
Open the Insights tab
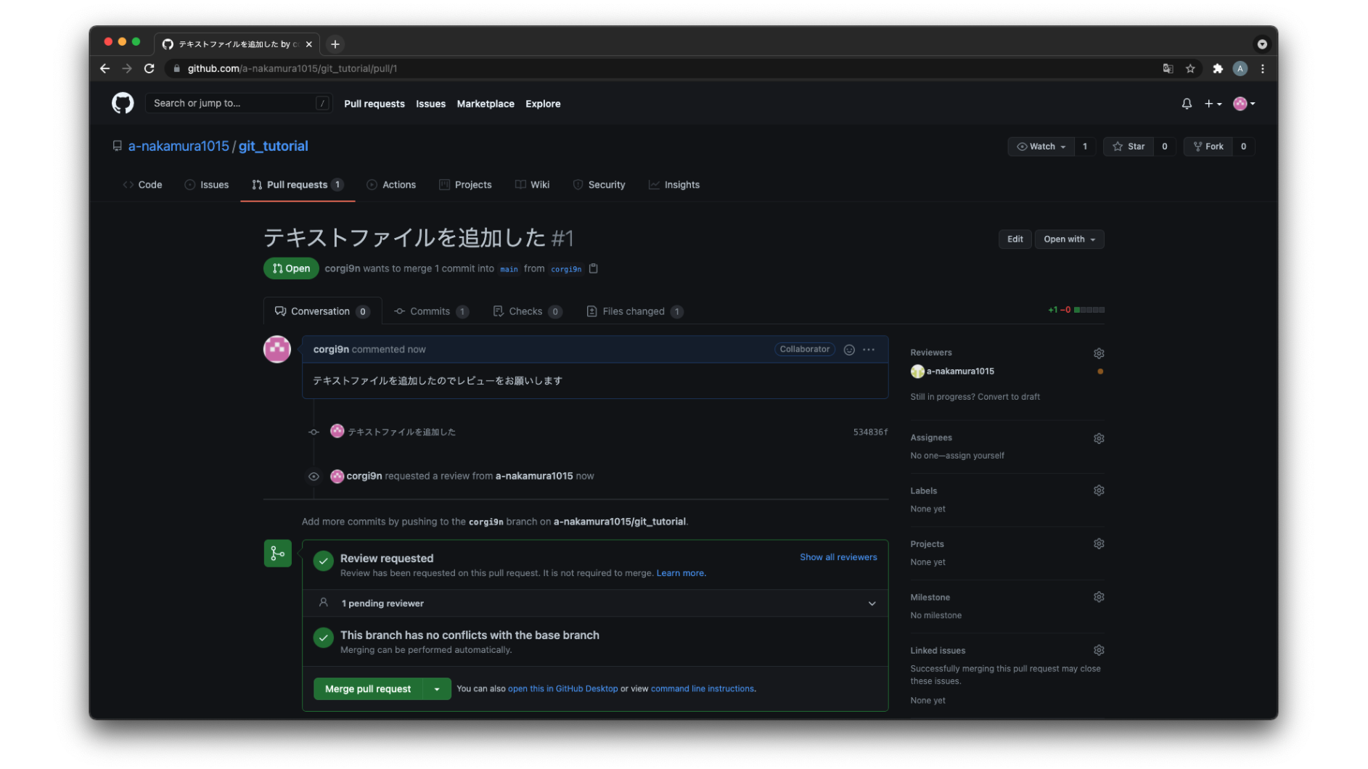674,185
